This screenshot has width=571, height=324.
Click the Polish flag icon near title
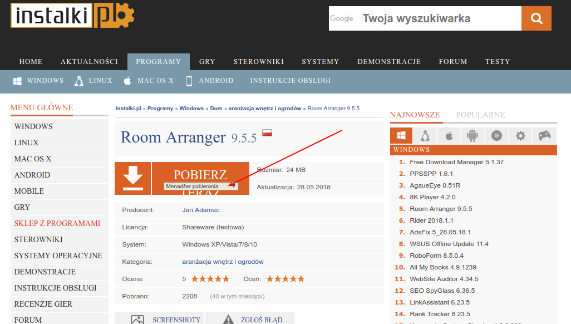(x=267, y=132)
